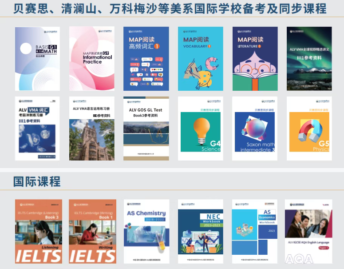344x269 pixels.
Task: Select the ALV VMA 全球视野精选讲义 aurora cover
Action: pyautogui.click(x=309, y=59)
